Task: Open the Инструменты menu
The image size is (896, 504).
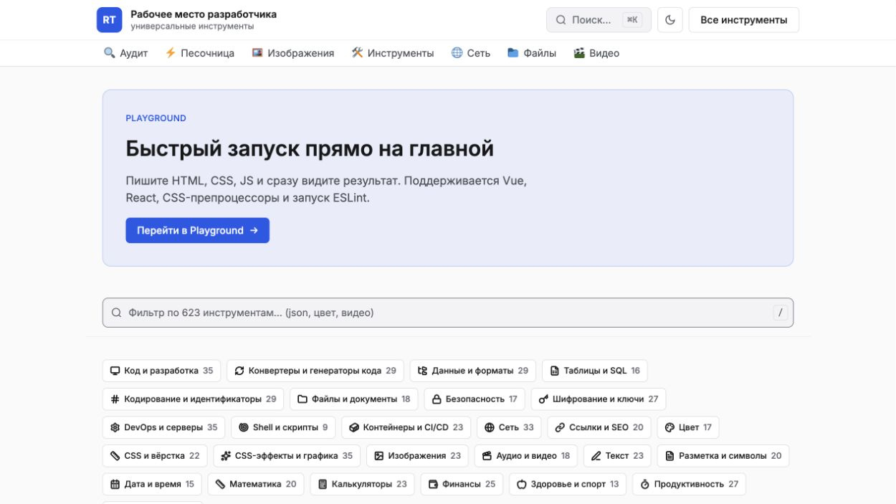Action: click(392, 53)
